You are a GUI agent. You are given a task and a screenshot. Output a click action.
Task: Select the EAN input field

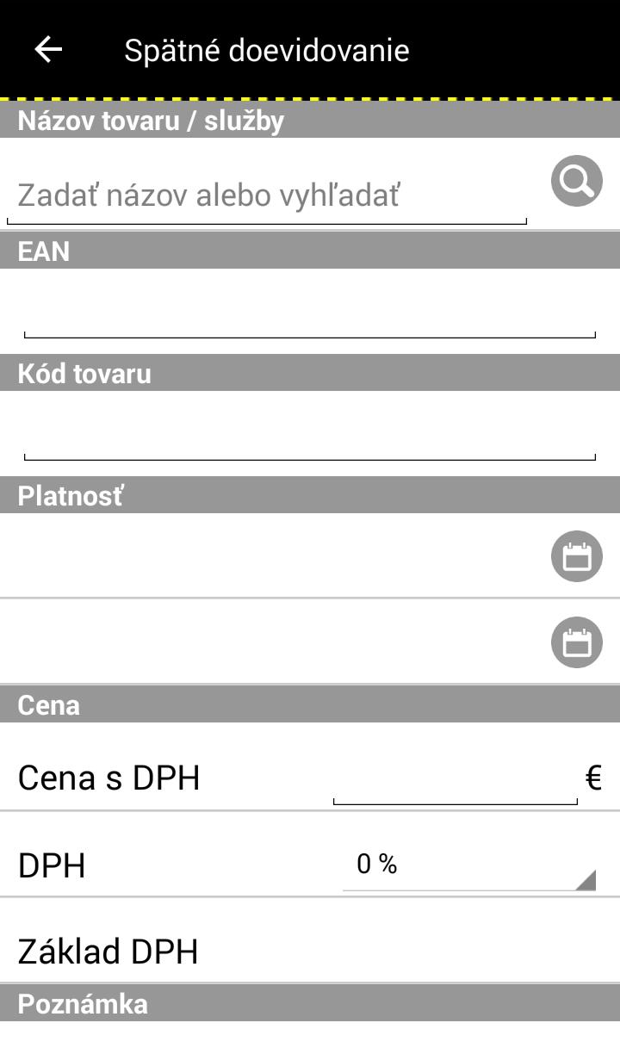[x=310, y=311]
